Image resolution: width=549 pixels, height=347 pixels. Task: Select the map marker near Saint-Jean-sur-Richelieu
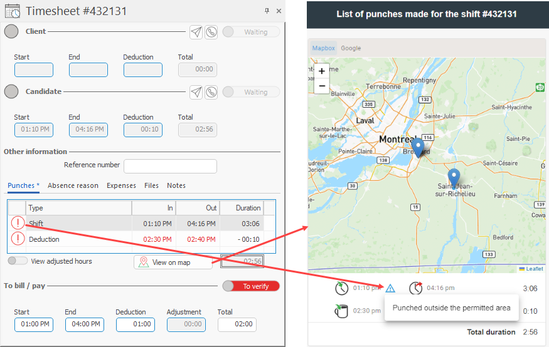pyautogui.click(x=454, y=176)
